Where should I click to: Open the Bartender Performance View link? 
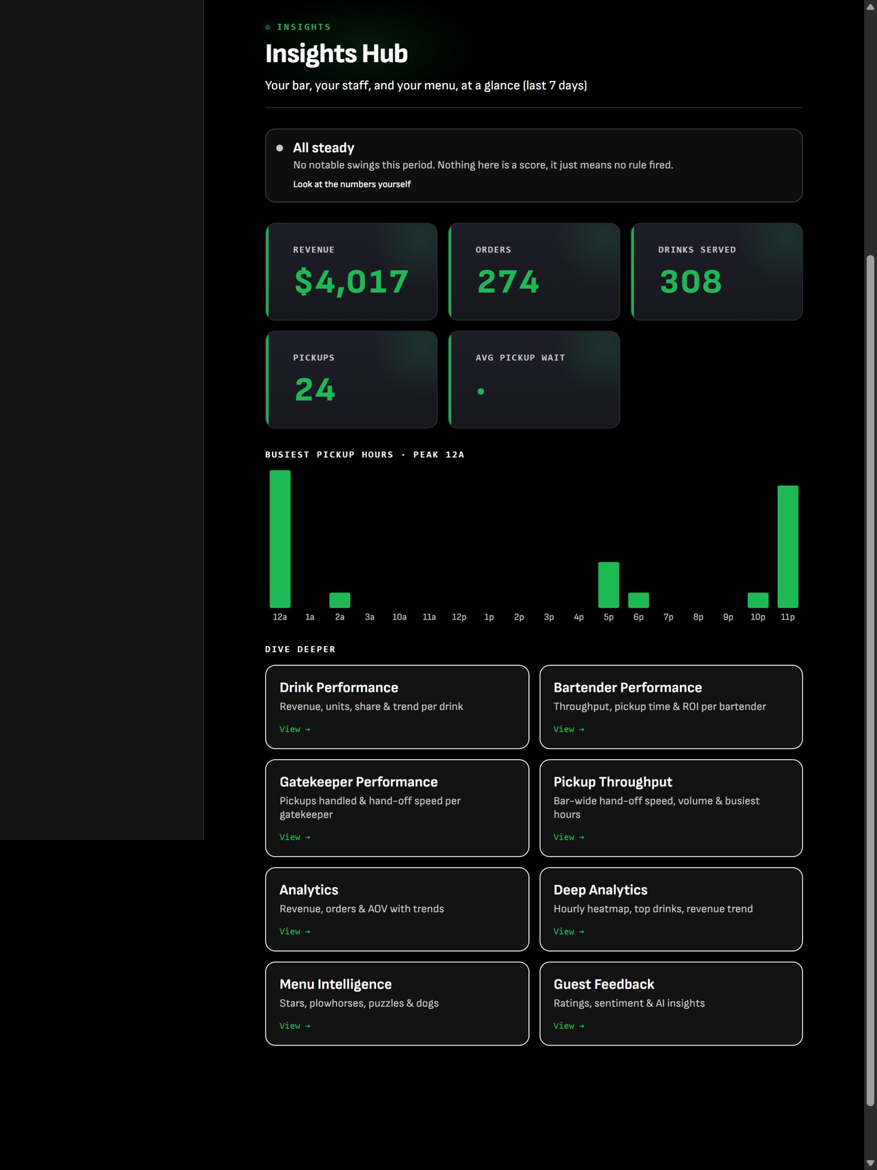(x=569, y=729)
